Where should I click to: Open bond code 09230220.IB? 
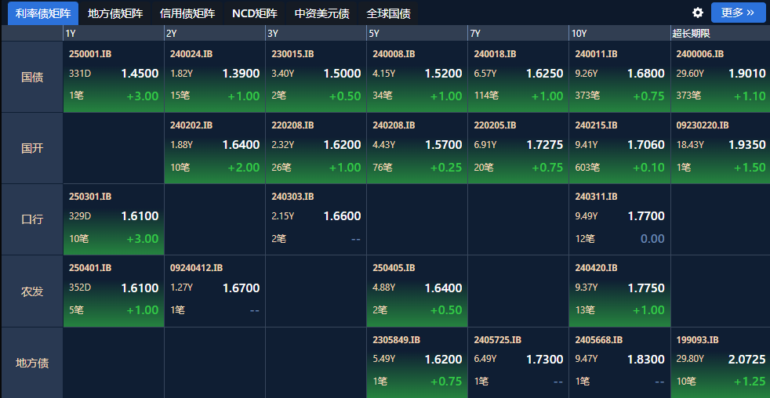(703, 125)
